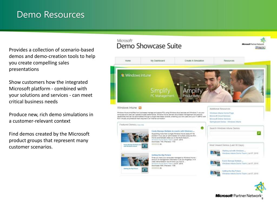Rate Getting the Big Picture demo with stars
Viewport: 277px width, 208px height.
156,168
